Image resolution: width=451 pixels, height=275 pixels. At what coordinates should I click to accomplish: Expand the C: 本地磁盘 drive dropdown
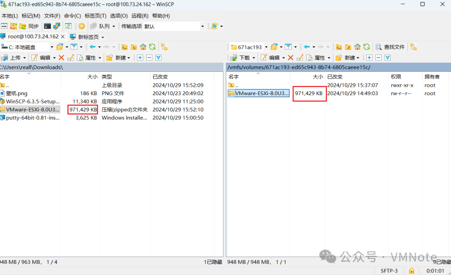(52, 47)
